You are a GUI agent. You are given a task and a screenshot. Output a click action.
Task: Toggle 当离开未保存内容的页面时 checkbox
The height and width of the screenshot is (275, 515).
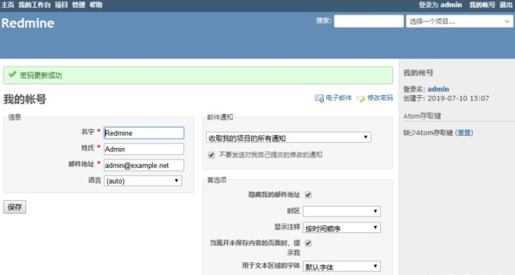(308, 243)
